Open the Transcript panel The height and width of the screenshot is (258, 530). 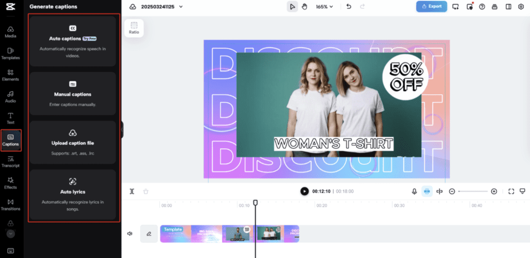point(10,162)
